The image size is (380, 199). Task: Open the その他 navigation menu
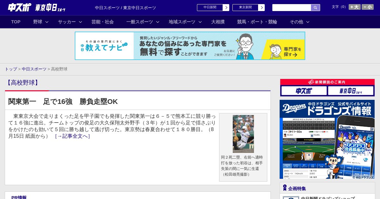pyautogui.click(x=296, y=22)
